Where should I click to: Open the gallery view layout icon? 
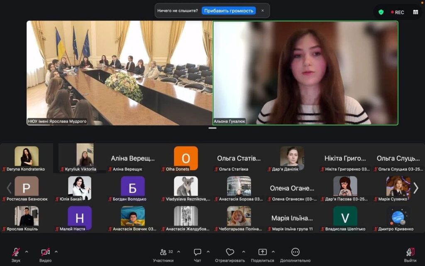[415, 12]
